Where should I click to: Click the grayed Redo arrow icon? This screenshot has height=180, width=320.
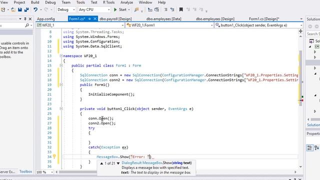pos(46,9)
